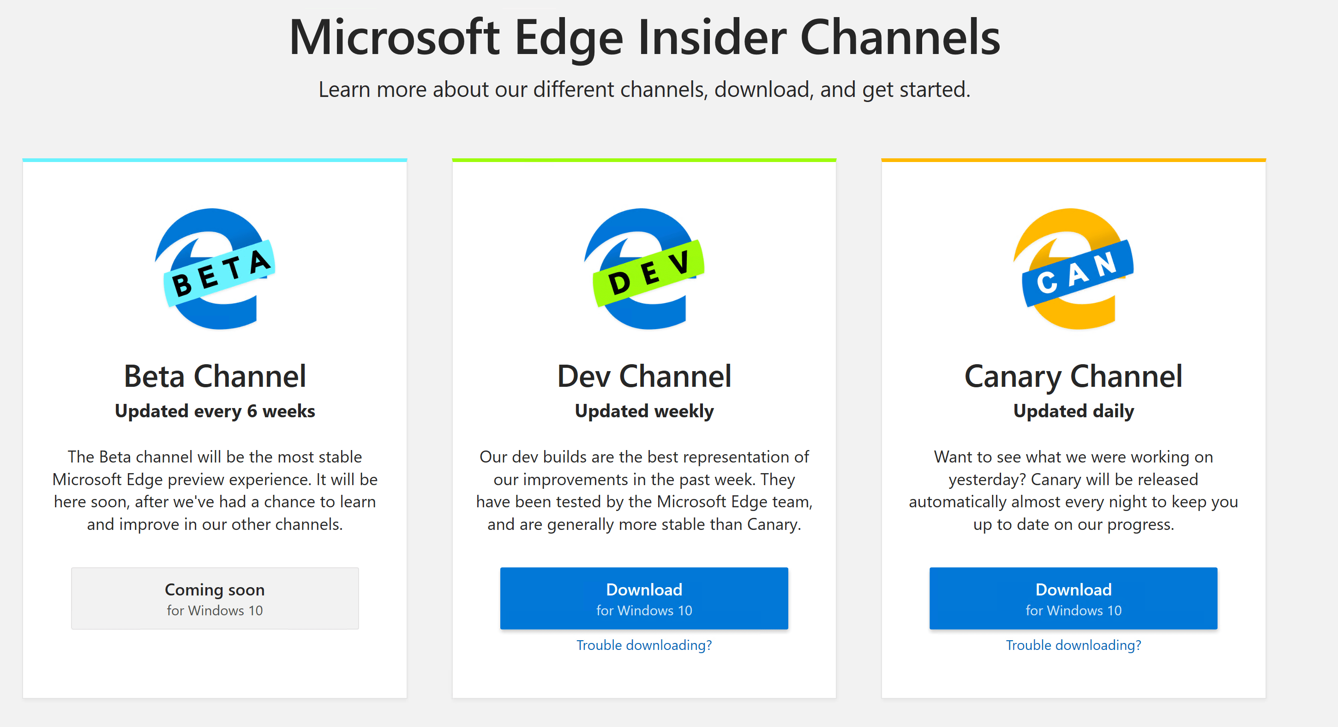Download Dev Channel for Windows 10
This screenshot has width=1338, height=727.
[644, 598]
